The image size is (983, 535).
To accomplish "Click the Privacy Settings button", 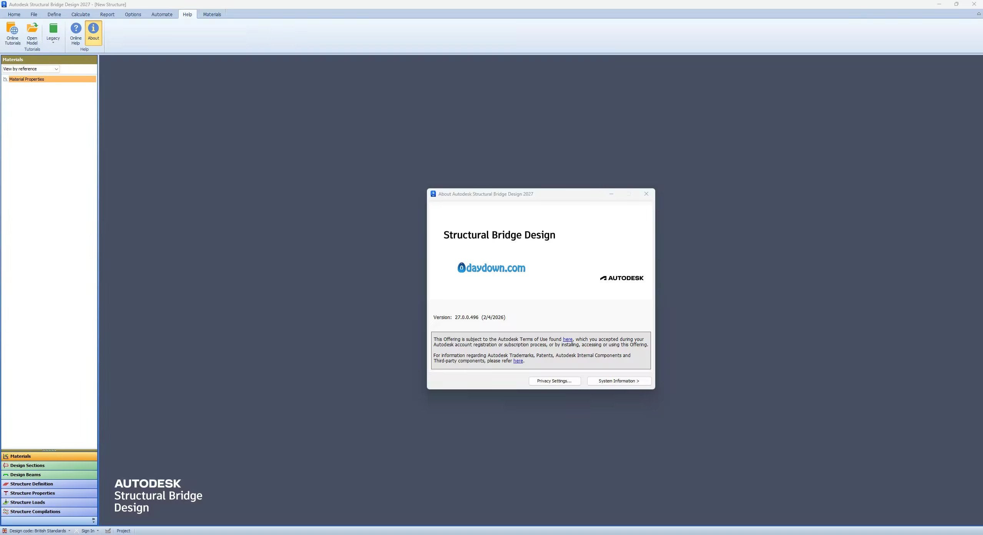I will click(x=554, y=381).
